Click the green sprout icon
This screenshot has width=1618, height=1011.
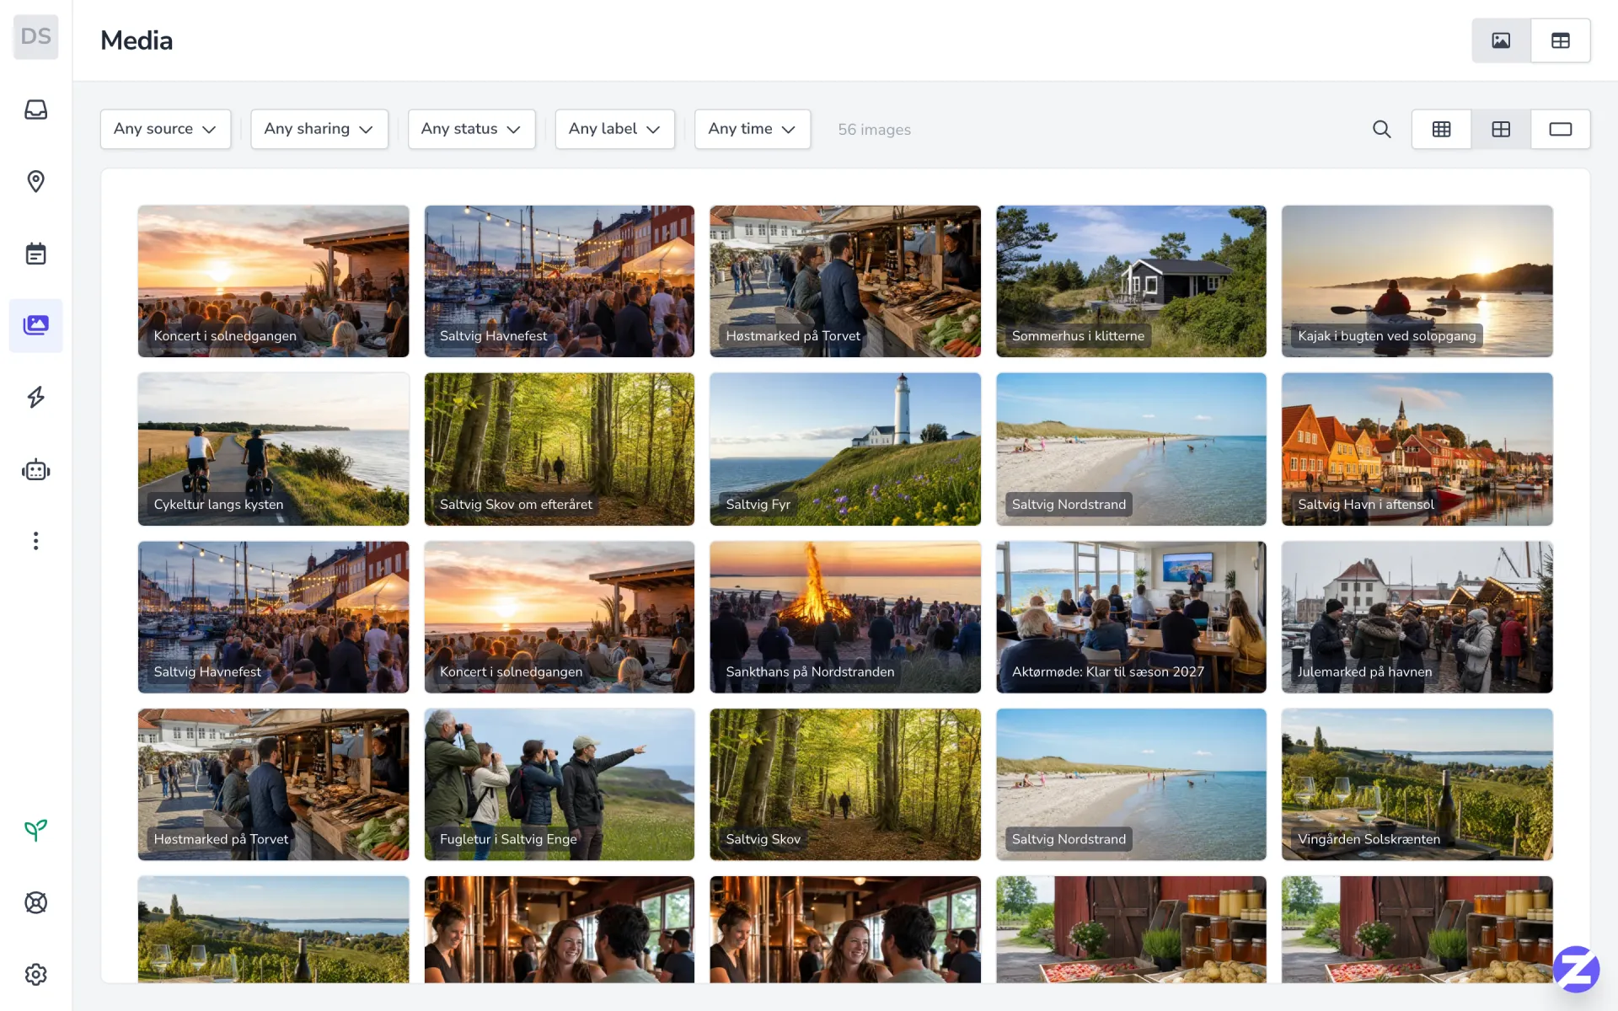[35, 831]
